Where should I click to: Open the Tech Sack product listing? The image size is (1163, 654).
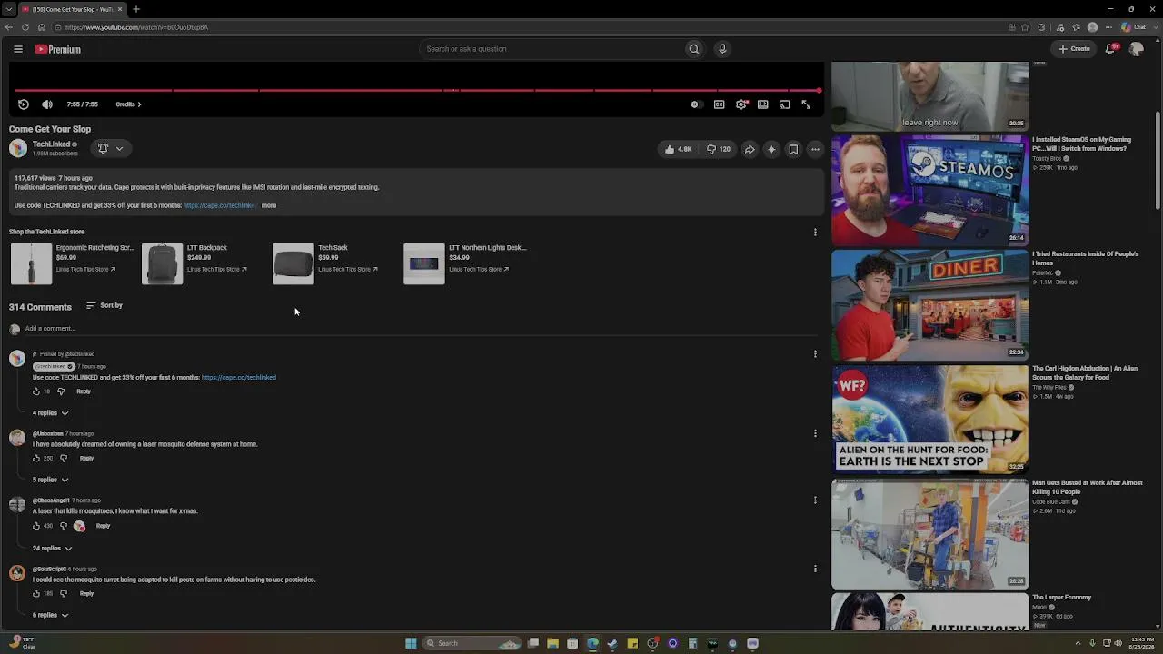pos(326,263)
